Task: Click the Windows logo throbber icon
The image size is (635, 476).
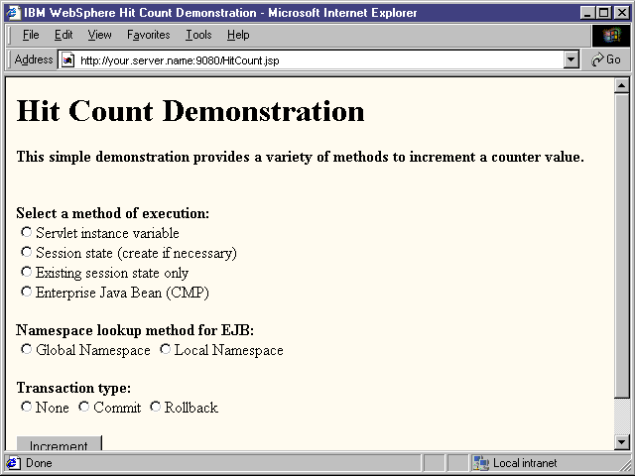Action: [611, 36]
